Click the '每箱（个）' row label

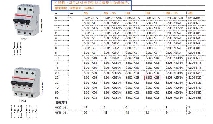62,112
